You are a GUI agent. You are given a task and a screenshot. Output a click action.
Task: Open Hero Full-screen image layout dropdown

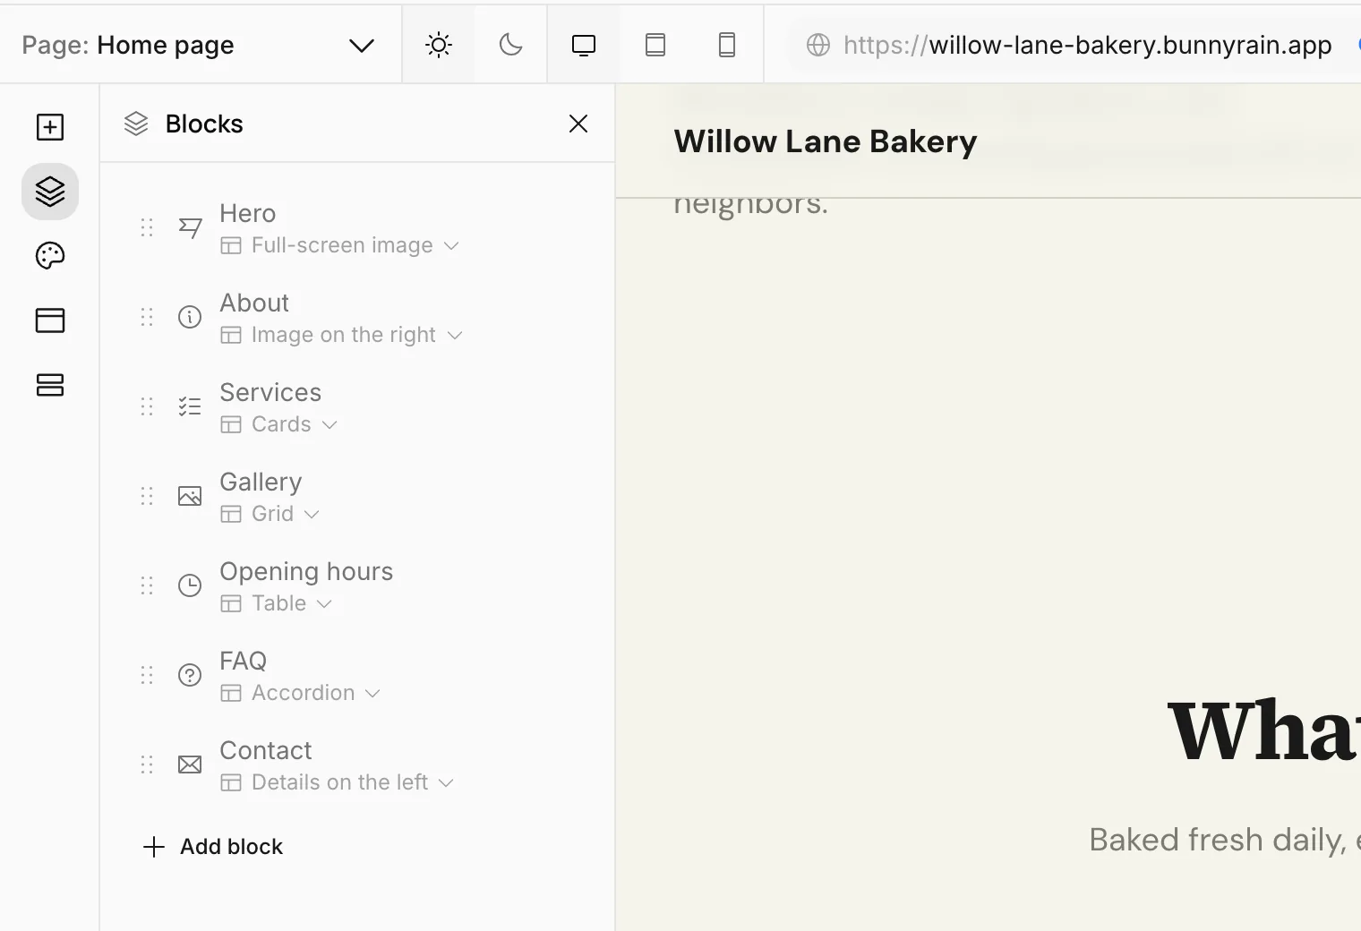click(340, 245)
